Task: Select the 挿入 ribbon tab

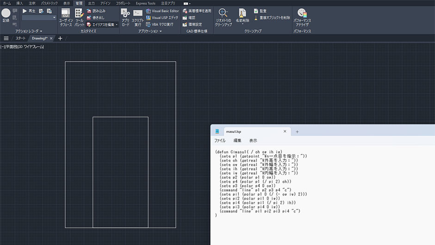Action: (x=19, y=3)
